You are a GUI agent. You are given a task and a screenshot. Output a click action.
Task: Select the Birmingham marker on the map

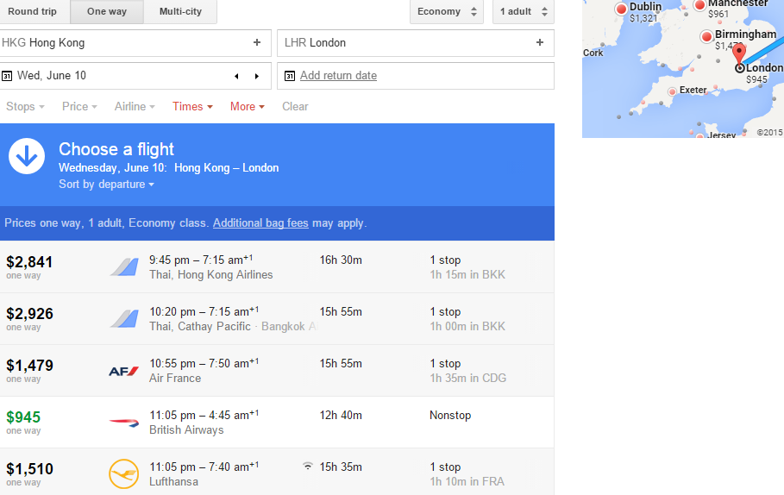pyautogui.click(x=706, y=36)
